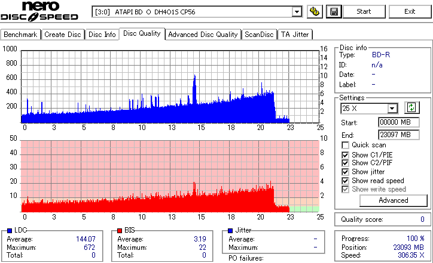Click the disabled Show write speed checkbox
Image resolution: width=433 pixels, height=263 pixels.
pos(345,190)
